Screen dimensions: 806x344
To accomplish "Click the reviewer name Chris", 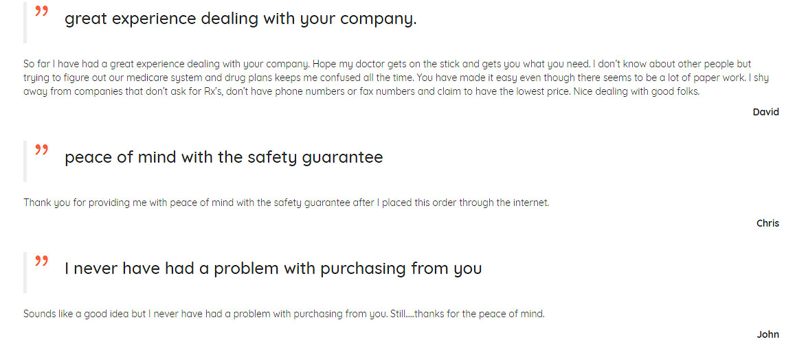I will [x=768, y=223].
